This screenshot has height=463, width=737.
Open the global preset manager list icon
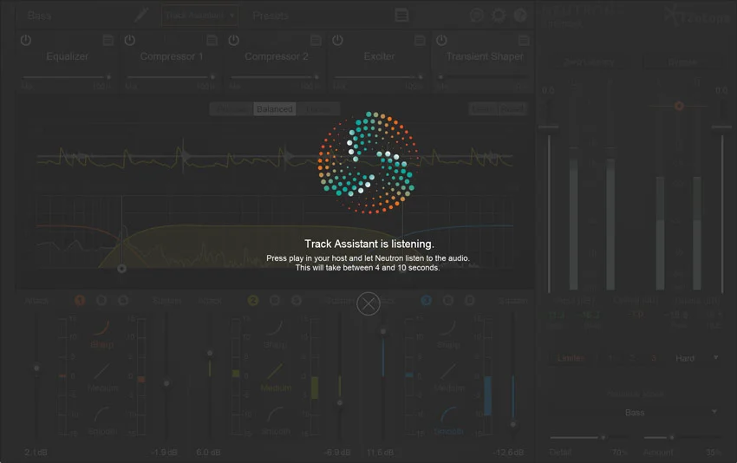(401, 15)
